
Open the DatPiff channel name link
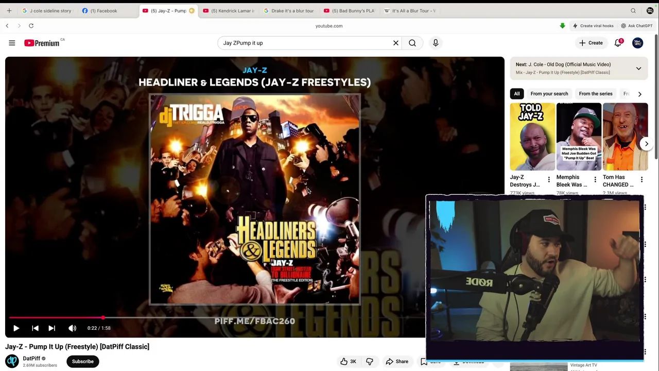pyautogui.click(x=31, y=358)
